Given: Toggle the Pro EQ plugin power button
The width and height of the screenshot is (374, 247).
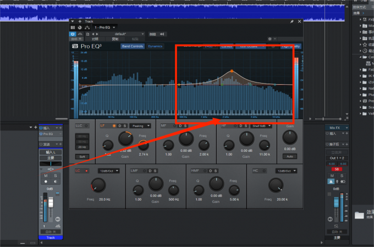Looking at the screenshot, I should coord(73,34).
